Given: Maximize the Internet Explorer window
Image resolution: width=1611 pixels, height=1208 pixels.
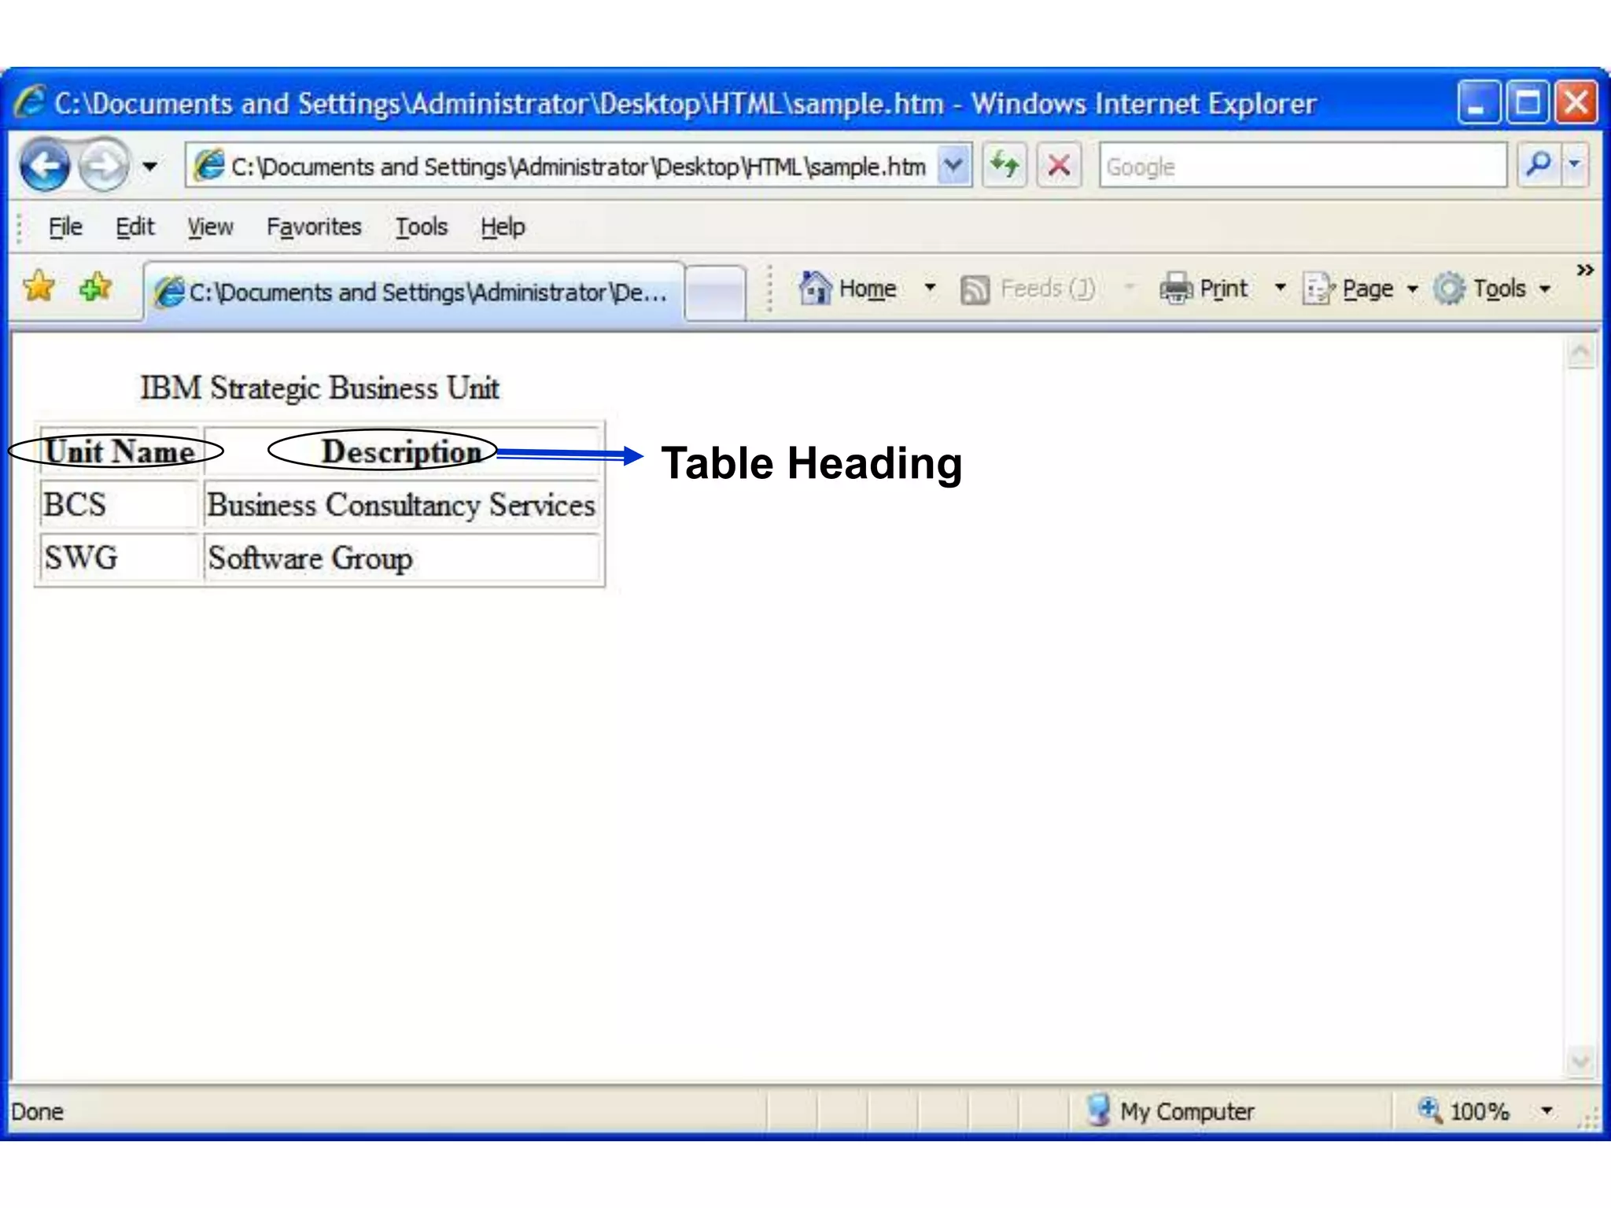Looking at the screenshot, I should (x=1528, y=102).
